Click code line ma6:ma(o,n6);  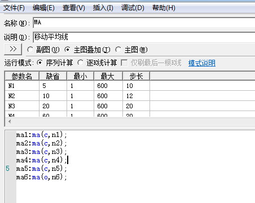[41, 177]
